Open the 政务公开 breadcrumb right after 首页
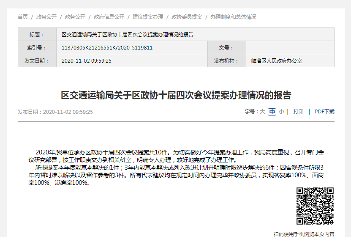This screenshot has width=351, height=250. click(46, 17)
